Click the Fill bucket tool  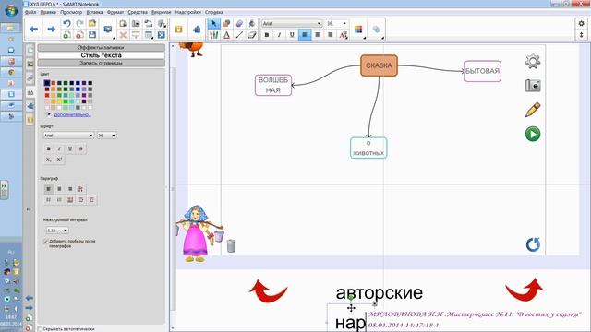click(x=252, y=23)
